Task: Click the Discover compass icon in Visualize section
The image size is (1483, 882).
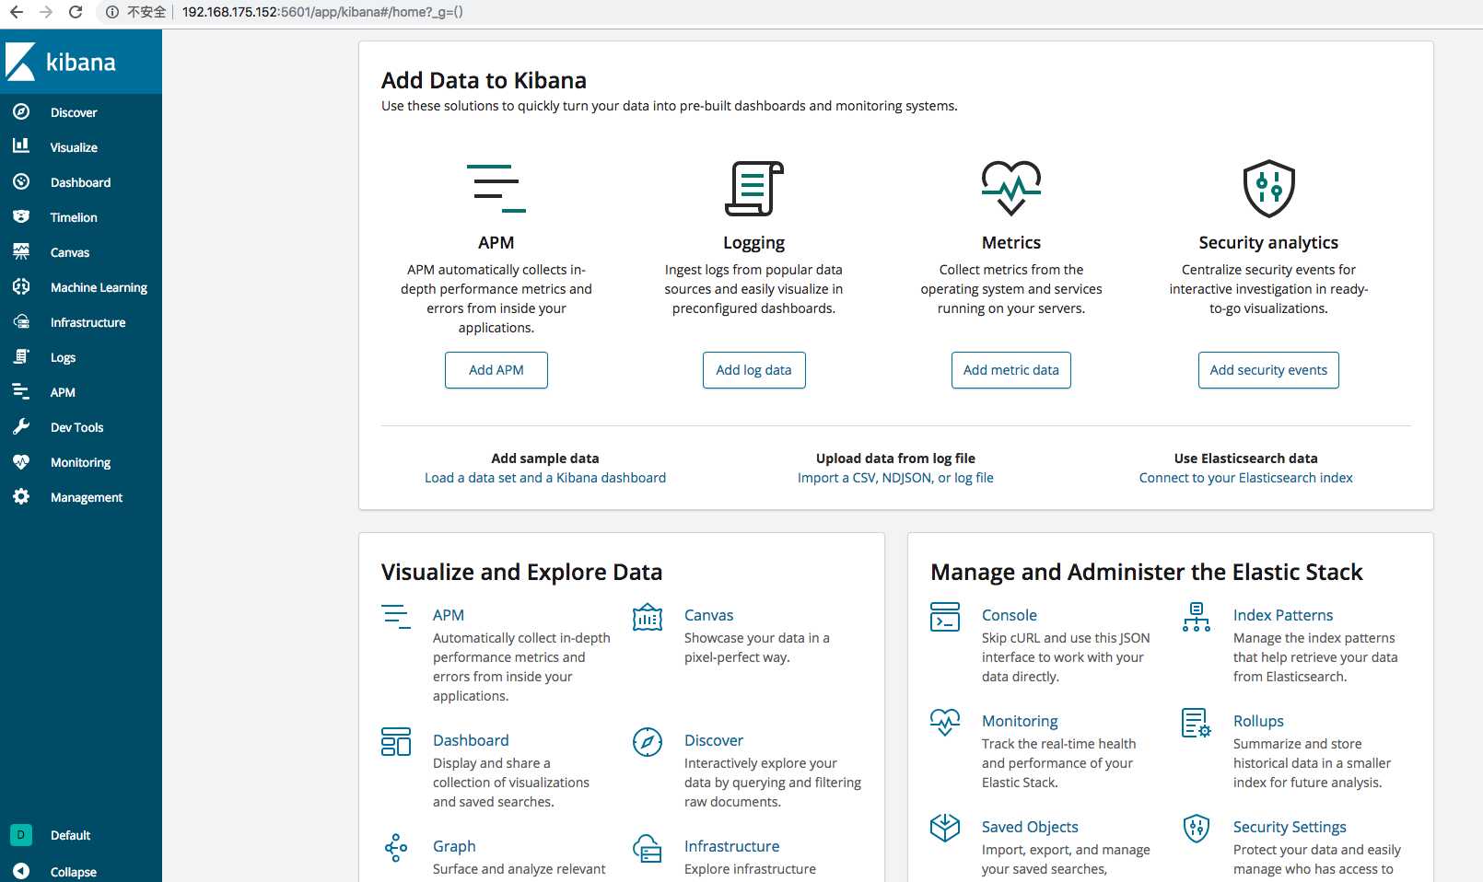Action: (648, 742)
